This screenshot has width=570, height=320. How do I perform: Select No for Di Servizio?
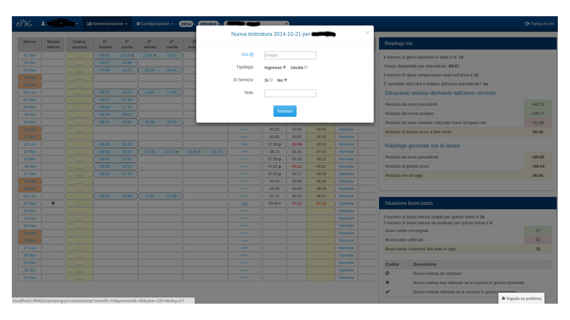click(286, 80)
